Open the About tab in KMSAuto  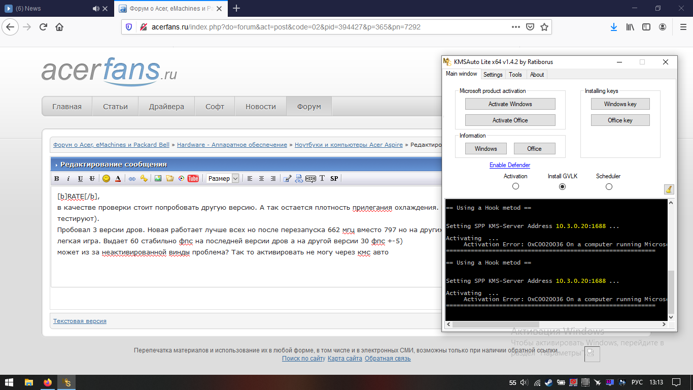(x=537, y=75)
